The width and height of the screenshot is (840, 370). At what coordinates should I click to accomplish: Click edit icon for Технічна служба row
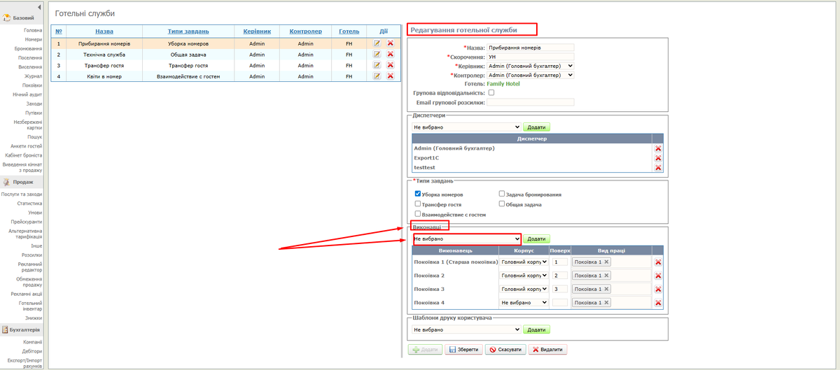(377, 54)
